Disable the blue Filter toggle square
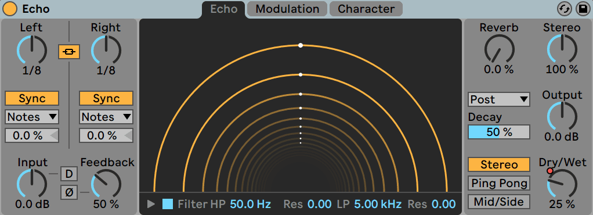This screenshot has width=593, height=215. (168, 205)
